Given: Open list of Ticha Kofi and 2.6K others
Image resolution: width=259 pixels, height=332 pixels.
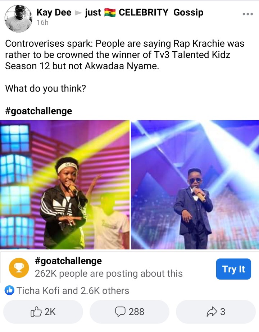Looking at the screenshot, I should (x=73, y=290).
